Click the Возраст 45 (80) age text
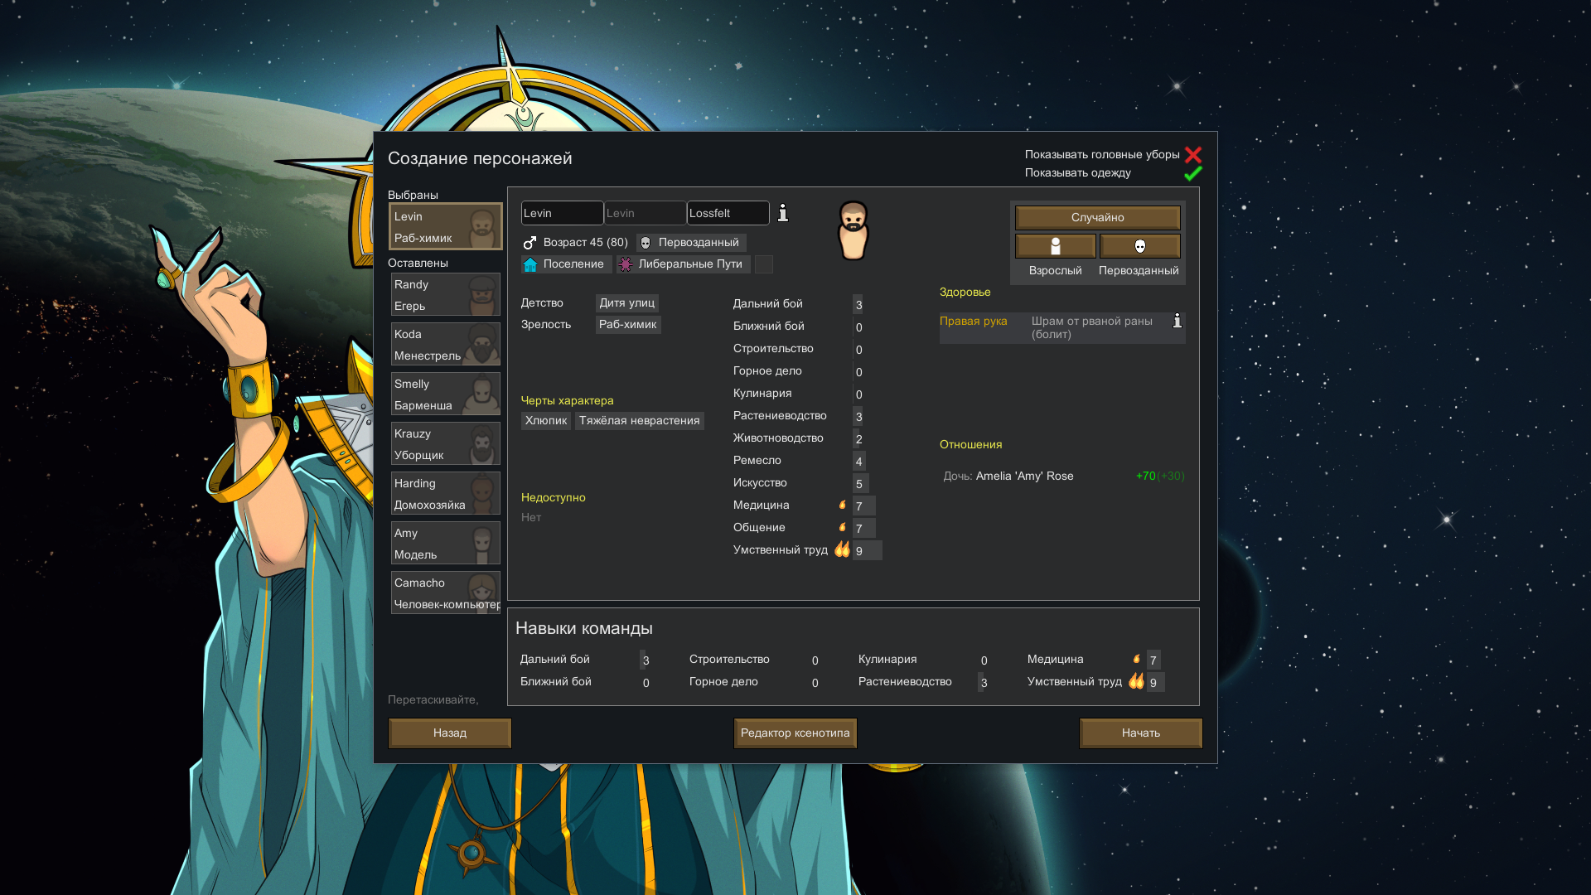This screenshot has width=1591, height=895. pyautogui.click(x=585, y=243)
